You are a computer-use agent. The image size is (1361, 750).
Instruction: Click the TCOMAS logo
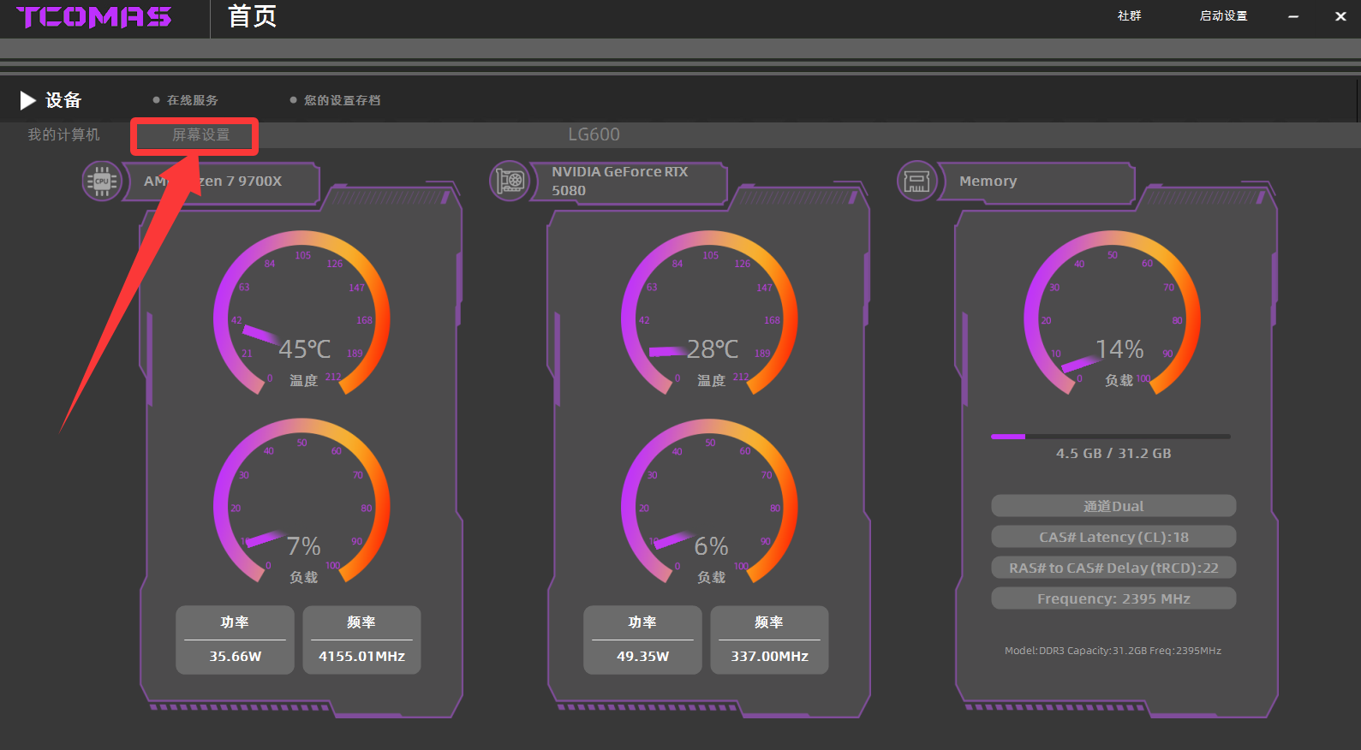tap(94, 17)
